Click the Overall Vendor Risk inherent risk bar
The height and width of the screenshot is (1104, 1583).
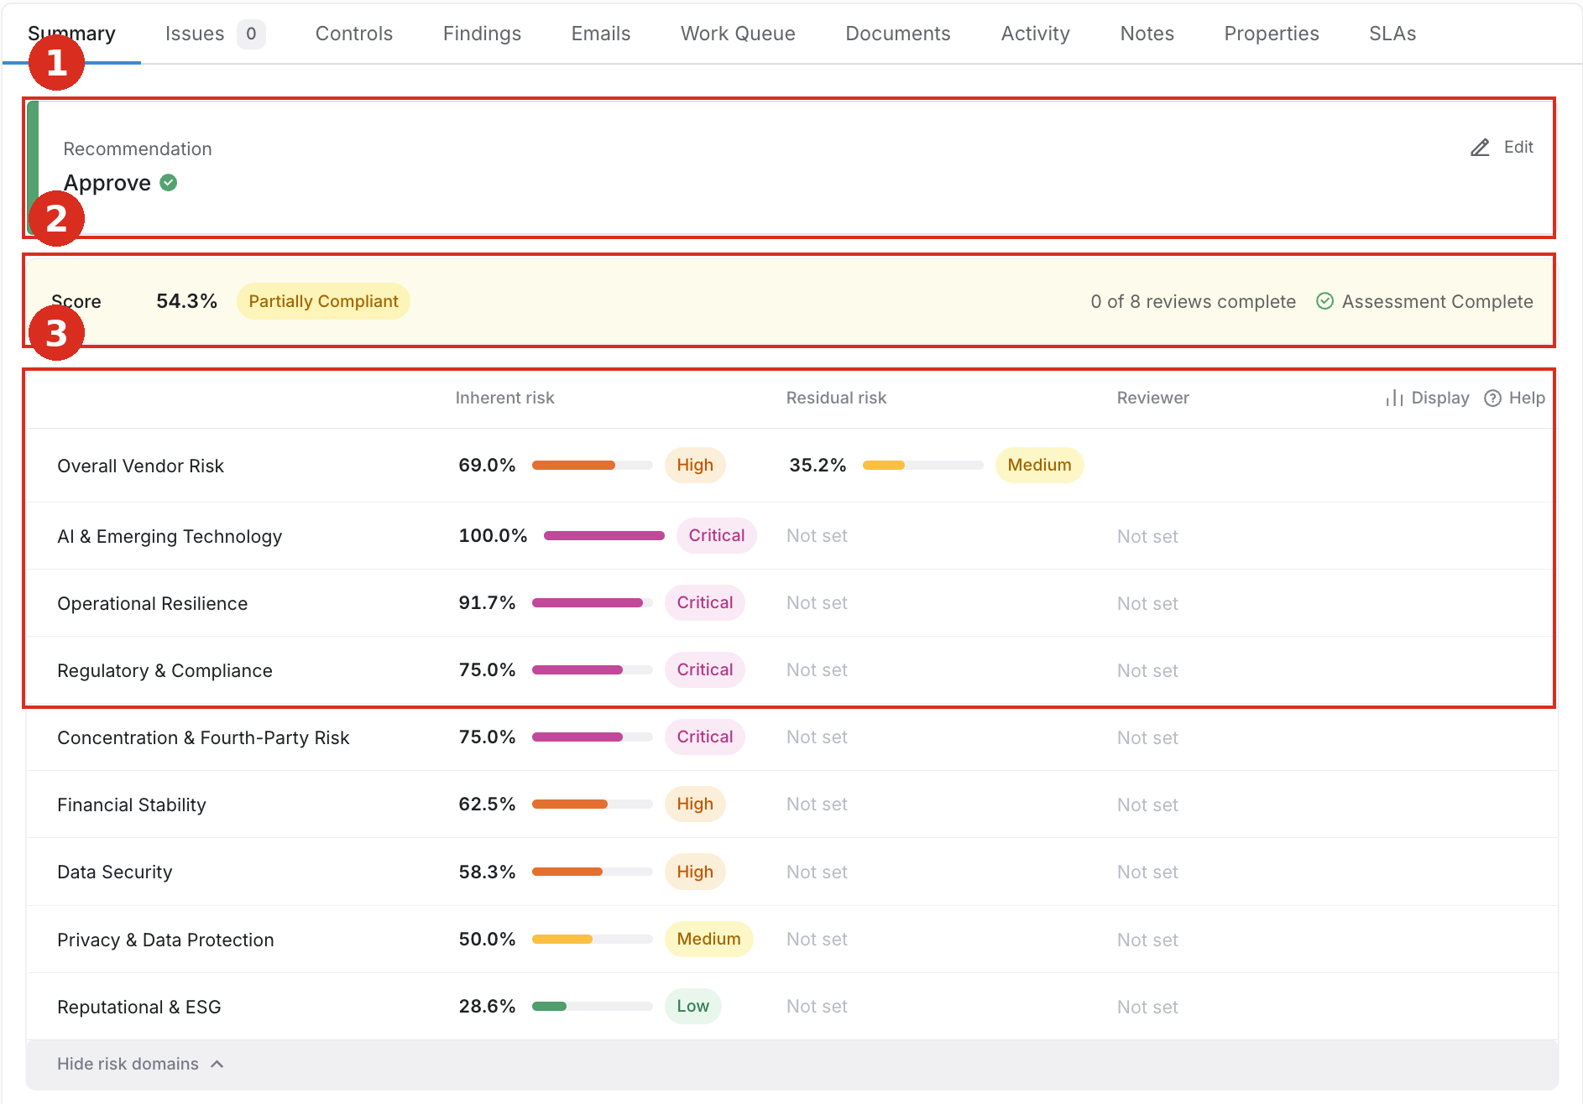point(593,465)
